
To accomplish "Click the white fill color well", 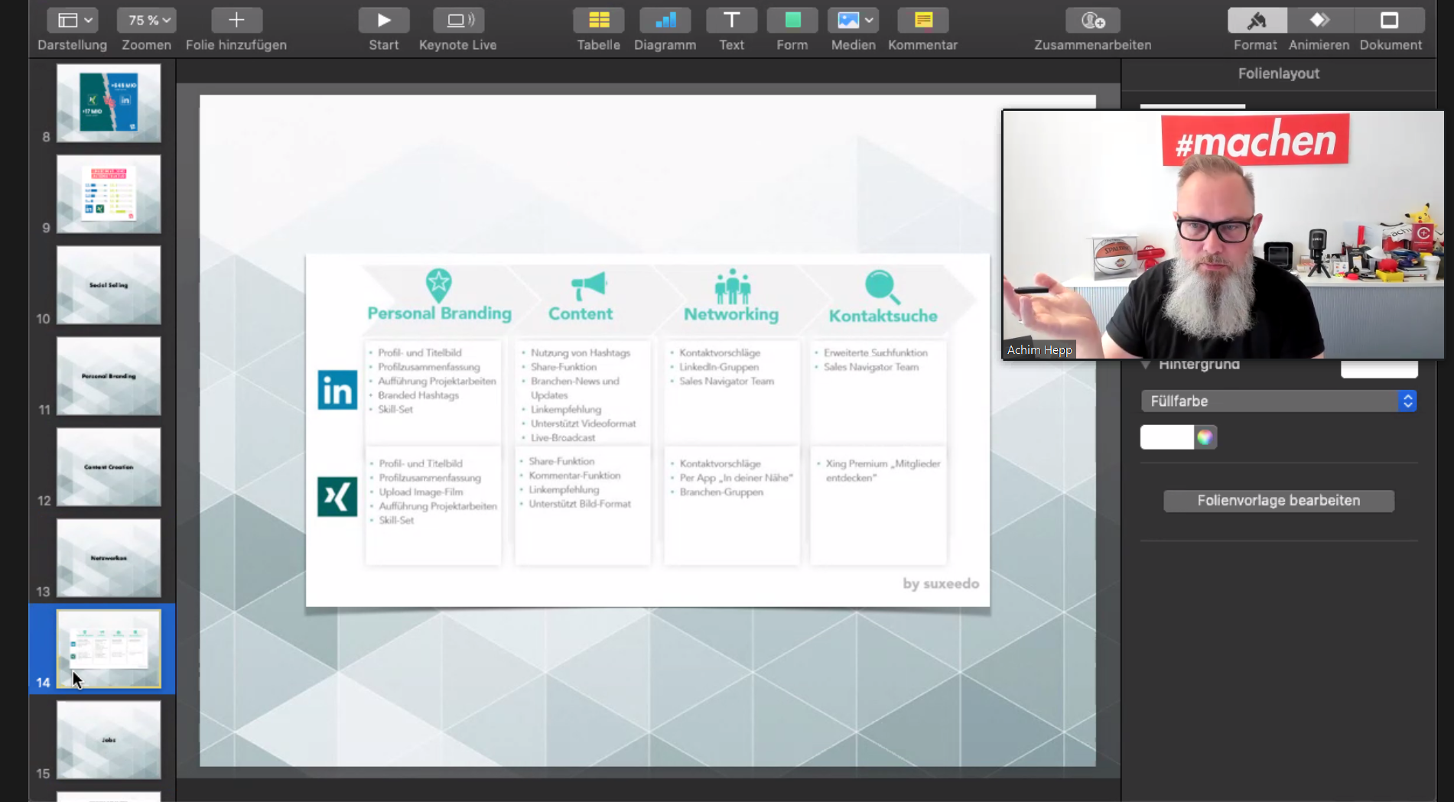I will pyautogui.click(x=1166, y=437).
